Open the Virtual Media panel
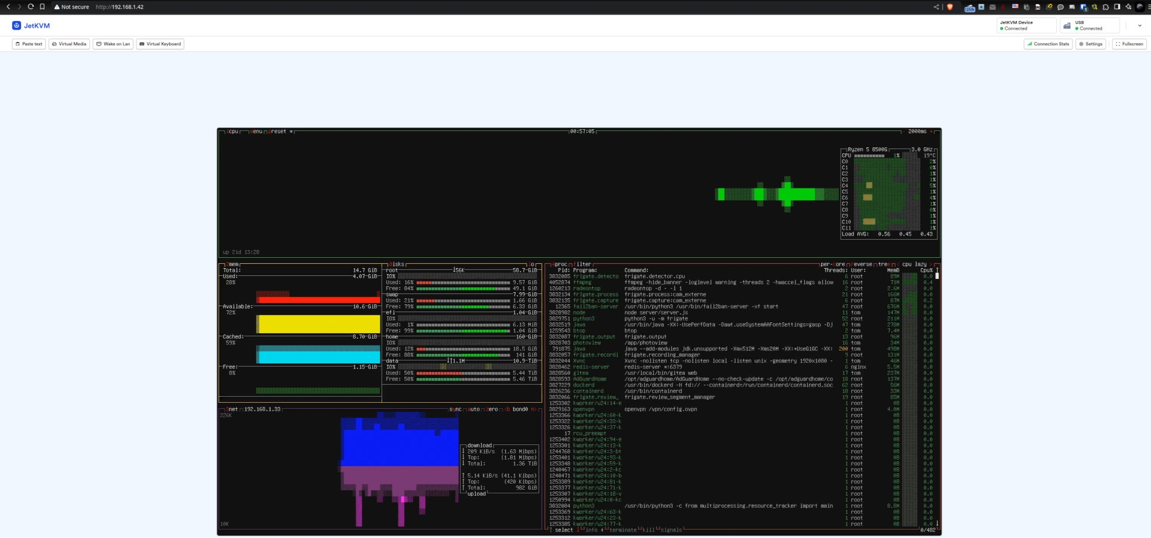Viewport: 1151px width, 538px height. [x=69, y=44]
